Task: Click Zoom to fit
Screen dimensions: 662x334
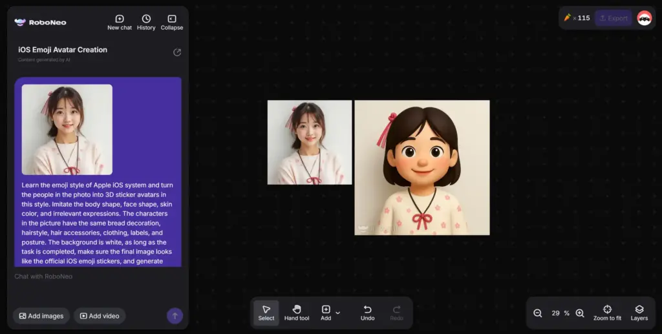Action: pyautogui.click(x=607, y=313)
